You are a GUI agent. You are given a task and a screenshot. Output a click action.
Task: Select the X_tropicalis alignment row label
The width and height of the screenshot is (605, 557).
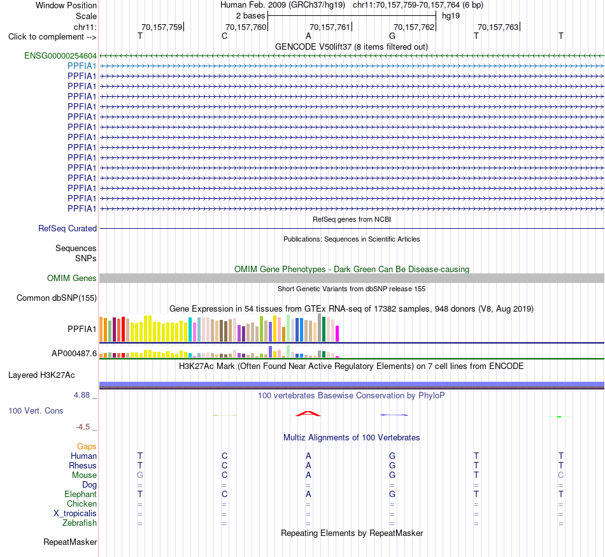coord(75,514)
